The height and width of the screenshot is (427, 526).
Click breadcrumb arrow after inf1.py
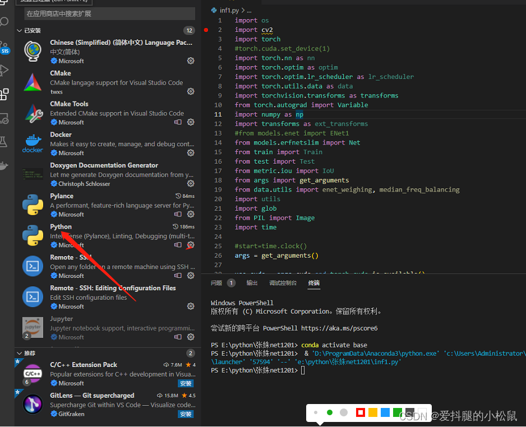coord(243,11)
